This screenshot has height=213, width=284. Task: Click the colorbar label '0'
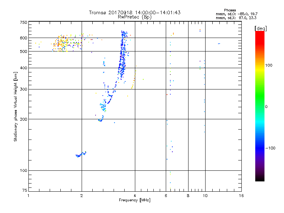click(x=266, y=107)
